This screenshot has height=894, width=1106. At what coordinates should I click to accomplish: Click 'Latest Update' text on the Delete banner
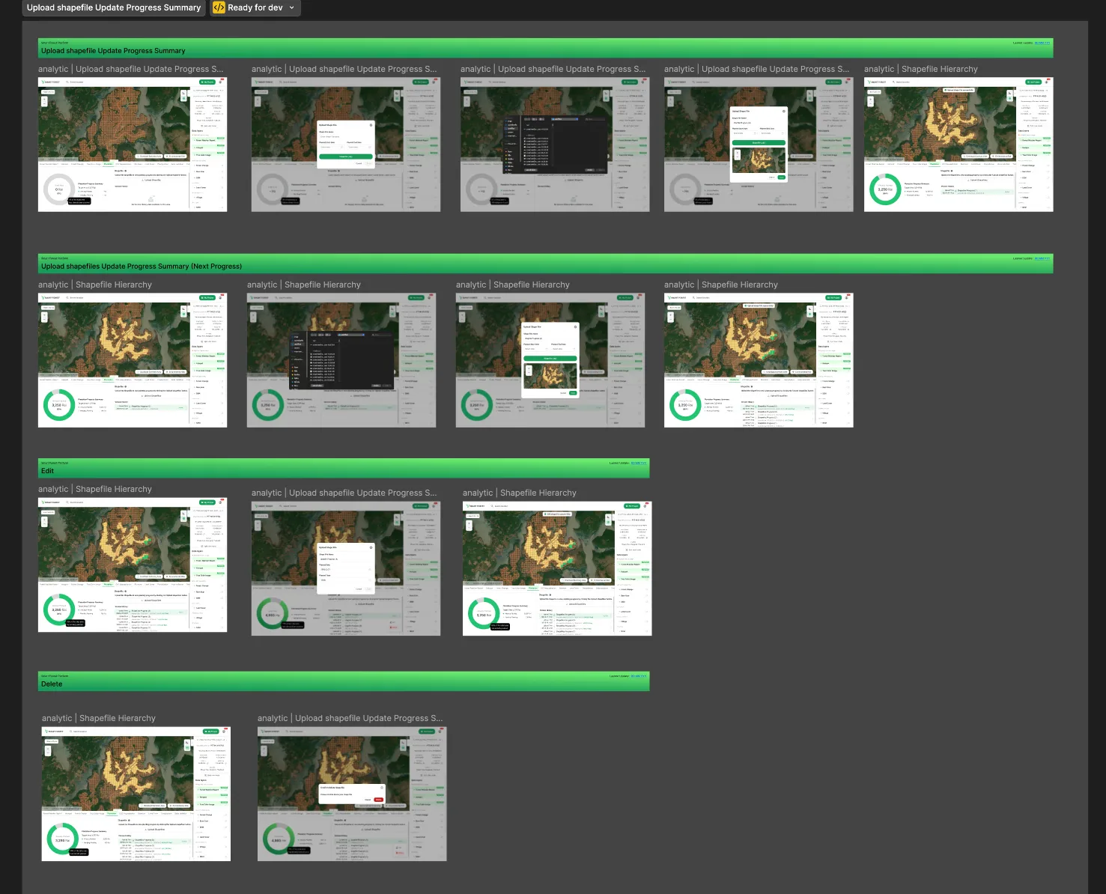click(x=619, y=676)
